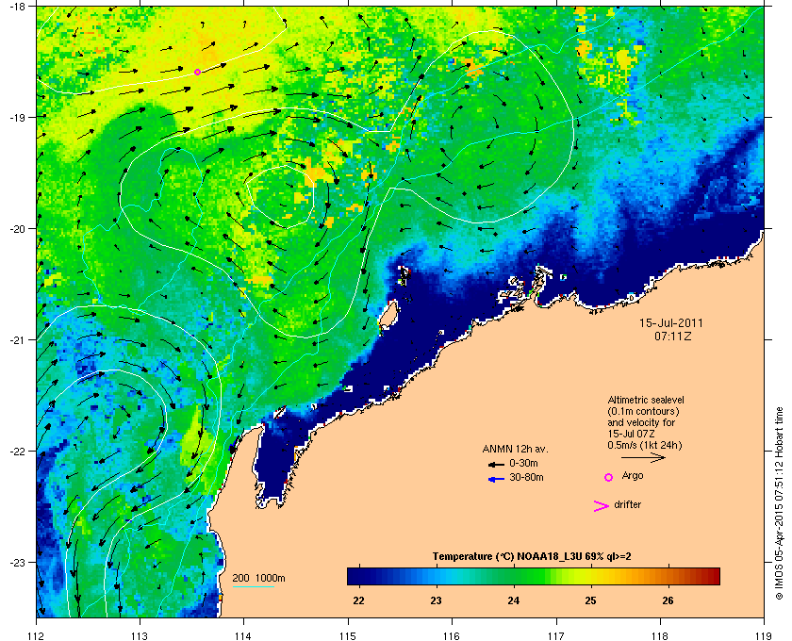Click the '0.5m/s (1kt 24h)' scale text
Image resolution: width=792 pixels, height=641 pixels.
pyautogui.click(x=645, y=446)
